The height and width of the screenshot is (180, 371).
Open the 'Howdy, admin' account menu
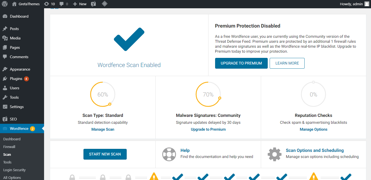(351, 4)
